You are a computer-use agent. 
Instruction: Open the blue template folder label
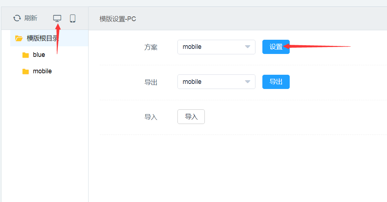pos(39,55)
